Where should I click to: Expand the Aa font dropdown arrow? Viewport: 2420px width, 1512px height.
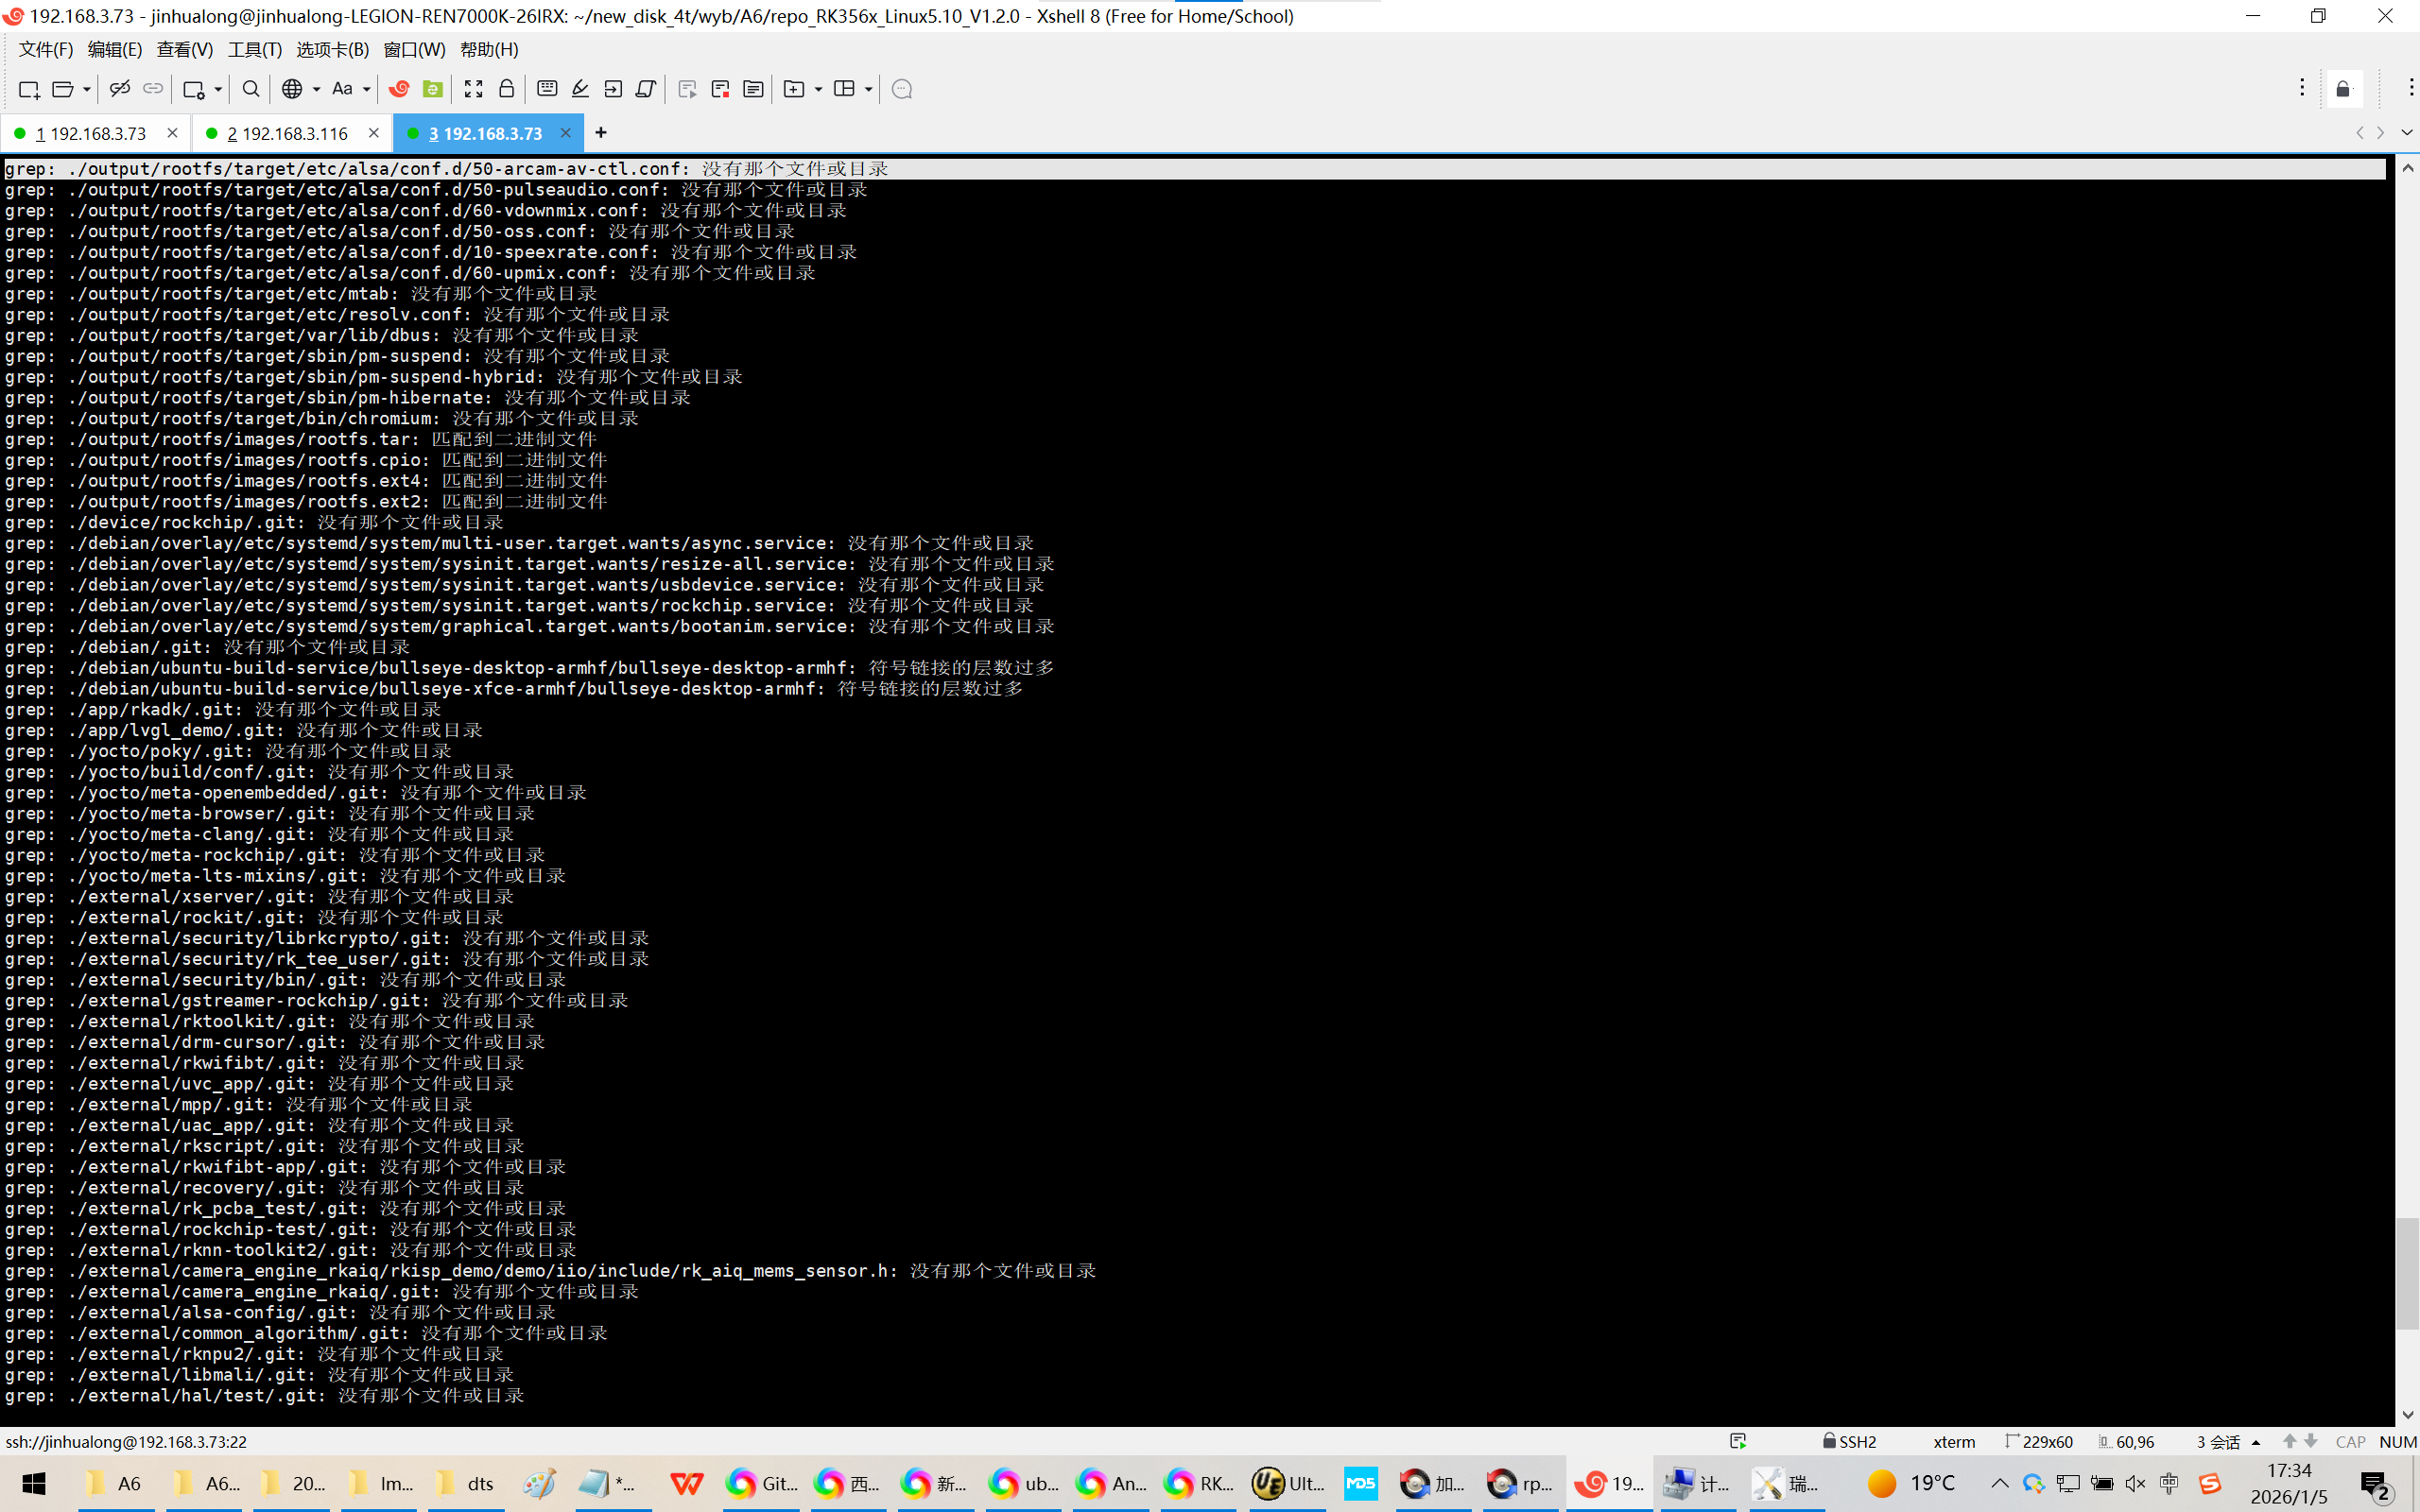(x=367, y=89)
